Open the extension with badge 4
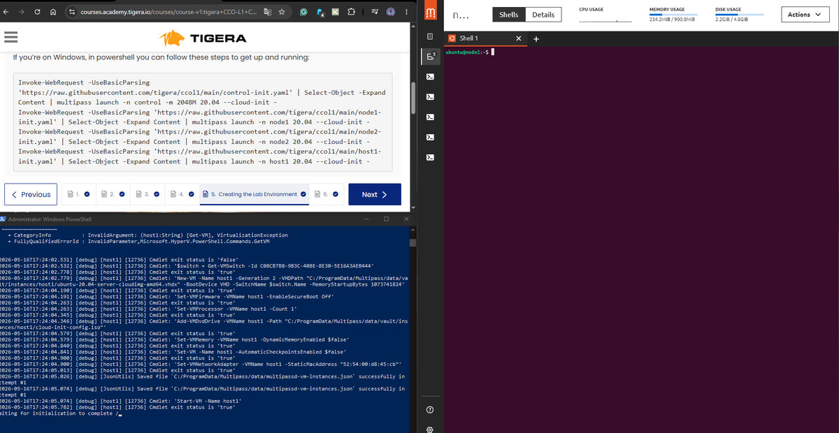 pos(319,12)
